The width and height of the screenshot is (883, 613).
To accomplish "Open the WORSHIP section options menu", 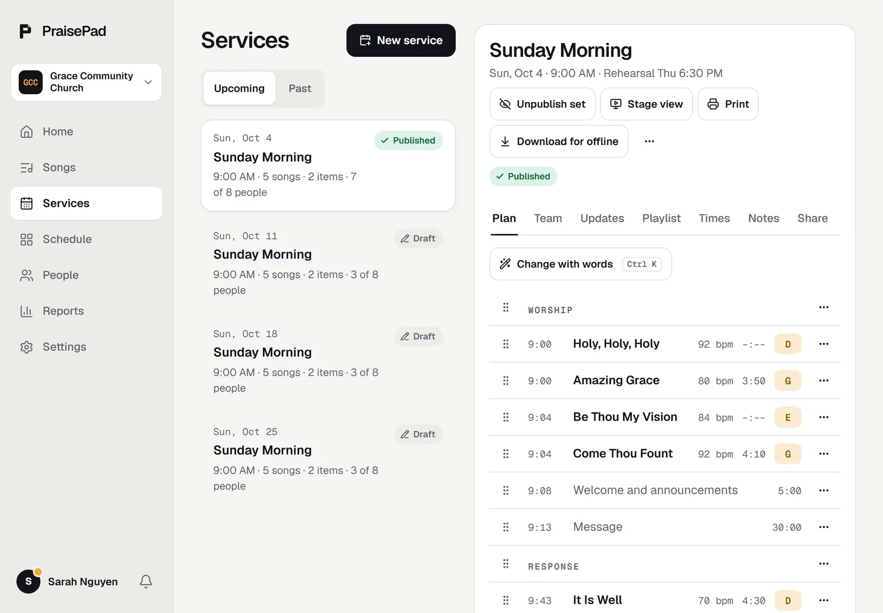I will click(824, 308).
